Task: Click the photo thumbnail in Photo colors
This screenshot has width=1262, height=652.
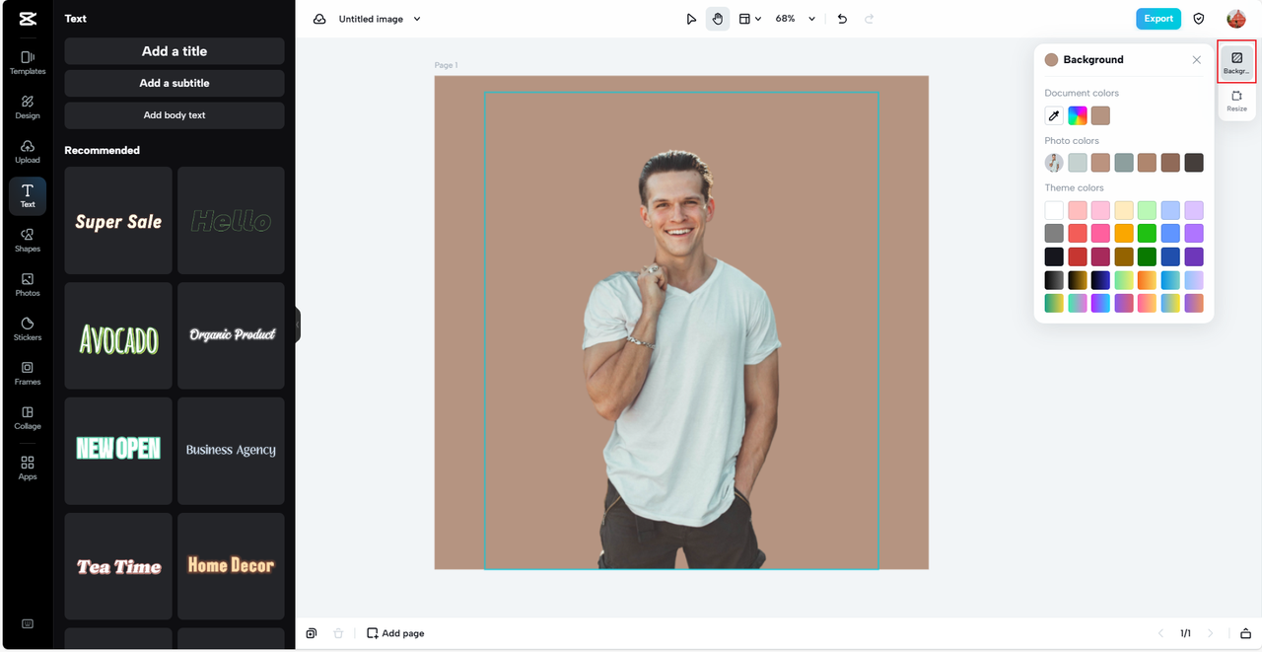Action: 1054,163
